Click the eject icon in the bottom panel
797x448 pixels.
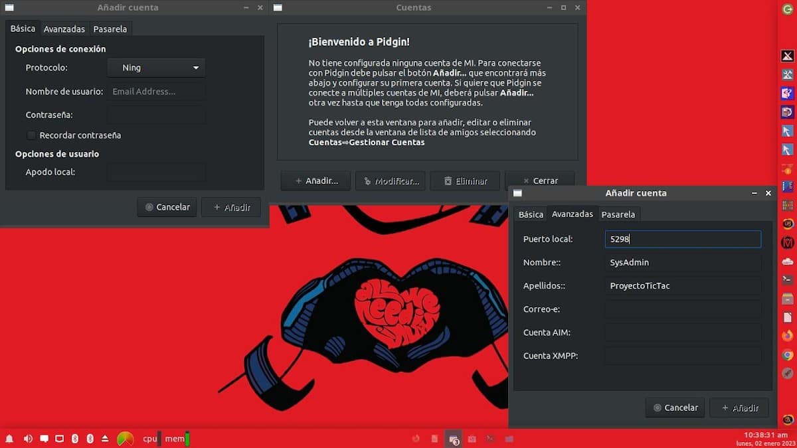(105, 439)
